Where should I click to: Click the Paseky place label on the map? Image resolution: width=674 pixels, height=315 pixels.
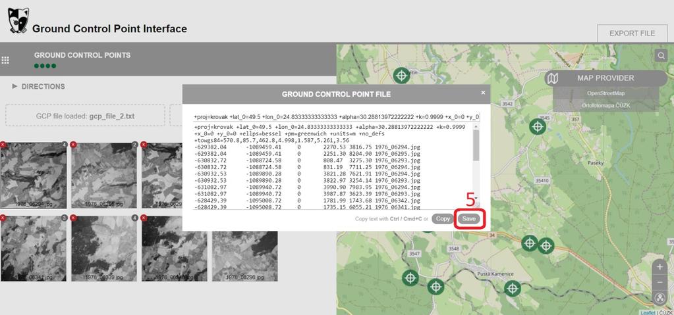595,163
